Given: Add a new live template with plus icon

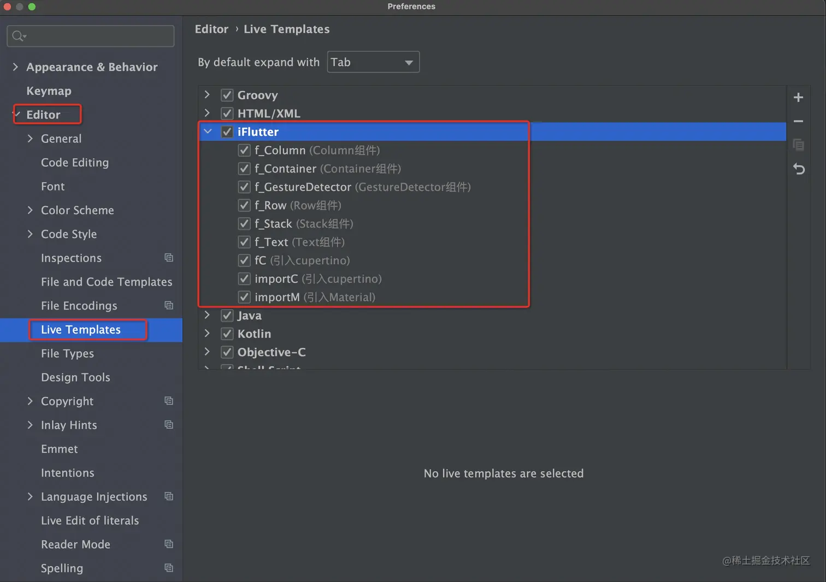Looking at the screenshot, I should pyautogui.click(x=798, y=97).
